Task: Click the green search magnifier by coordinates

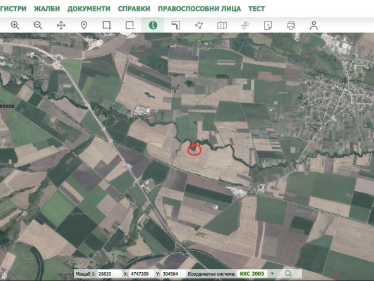Action: pos(288,273)
